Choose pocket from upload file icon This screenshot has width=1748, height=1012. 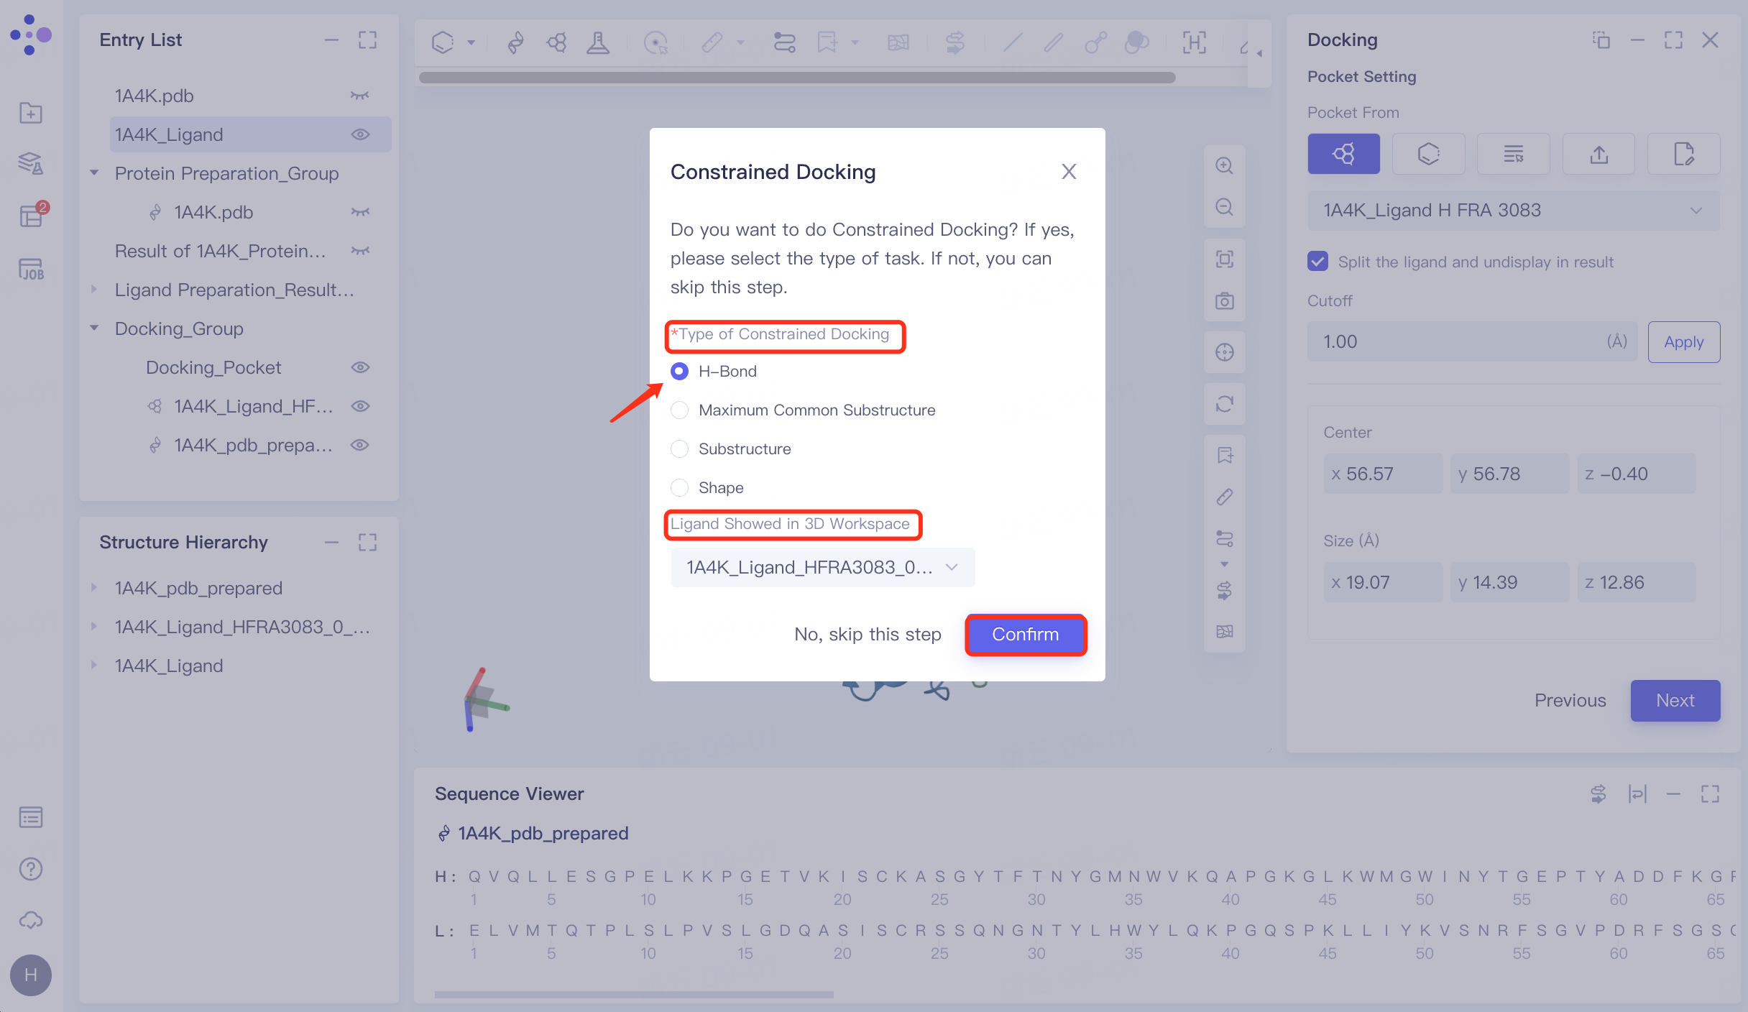point(1598,154)
